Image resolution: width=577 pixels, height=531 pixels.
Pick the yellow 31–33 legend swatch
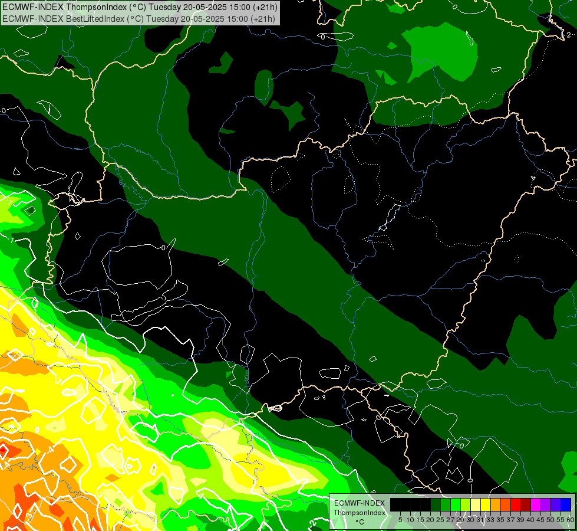click(486, 504)
